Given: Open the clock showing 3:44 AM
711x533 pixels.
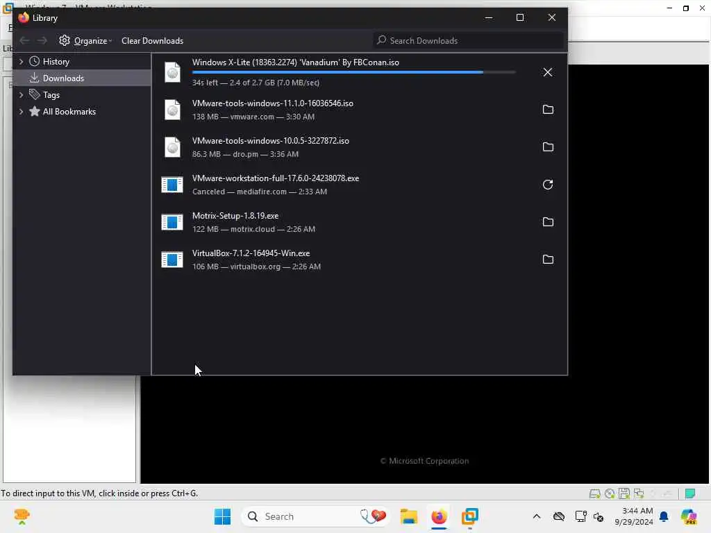Looking at the screenshot, I should [x=634, y=516].
